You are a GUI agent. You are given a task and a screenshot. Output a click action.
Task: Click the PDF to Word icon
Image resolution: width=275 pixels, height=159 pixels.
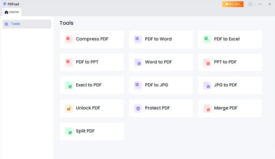point(138,39)
